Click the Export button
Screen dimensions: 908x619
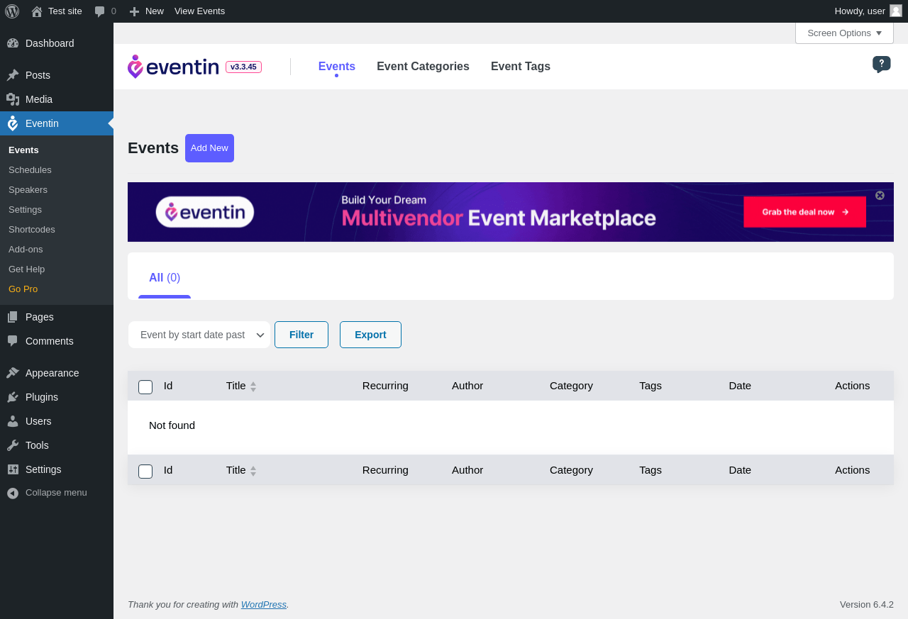pyautogui.click(x=370, y=335)
